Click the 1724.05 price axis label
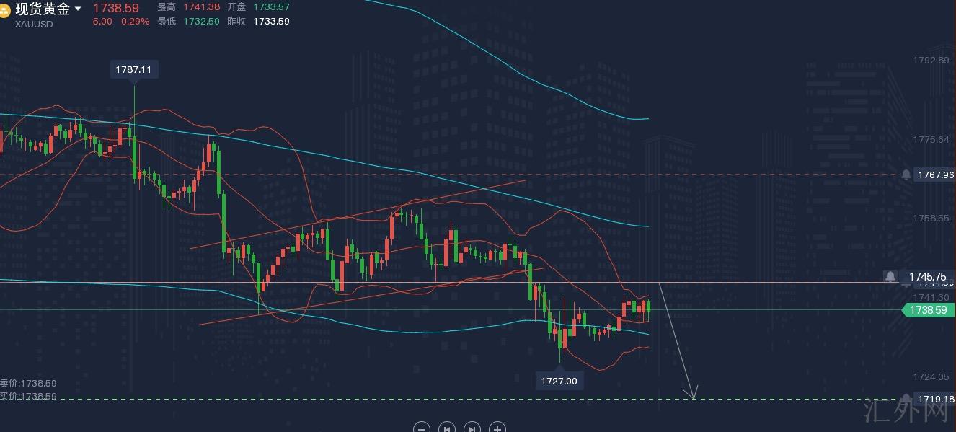 pyautogui.click(x=931, y=376)
